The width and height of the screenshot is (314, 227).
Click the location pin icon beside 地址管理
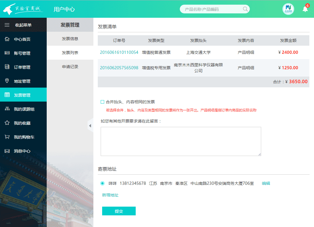coord(7,81)
